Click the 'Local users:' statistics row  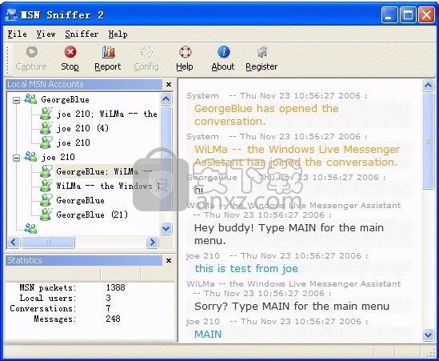click(90, 298)
